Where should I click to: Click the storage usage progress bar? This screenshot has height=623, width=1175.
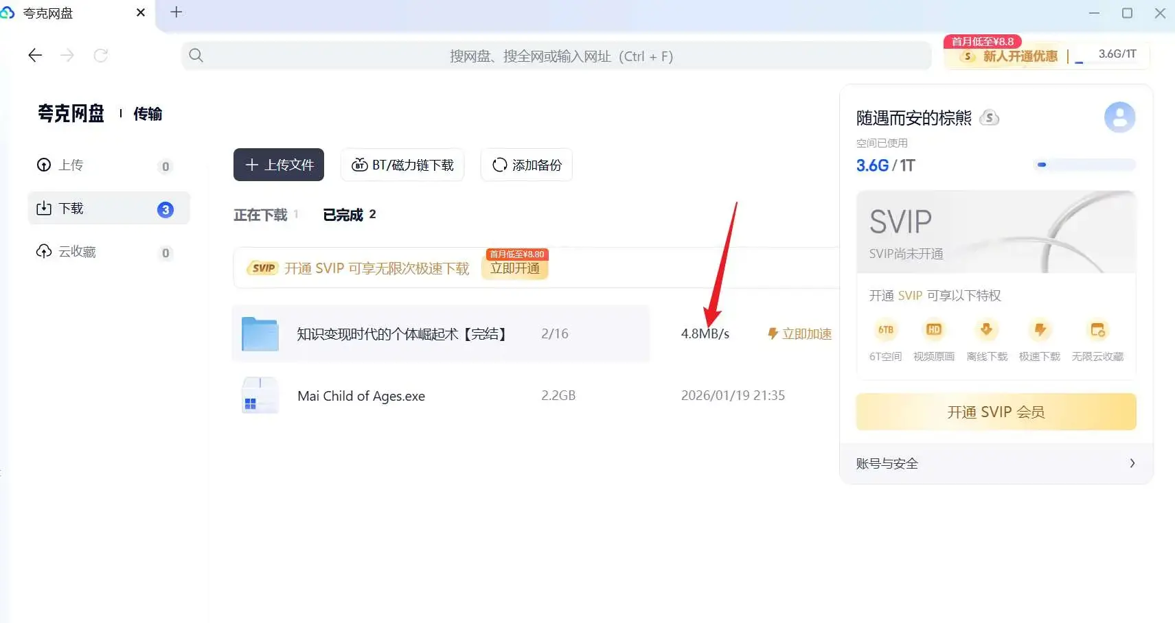pos(1084,165)
